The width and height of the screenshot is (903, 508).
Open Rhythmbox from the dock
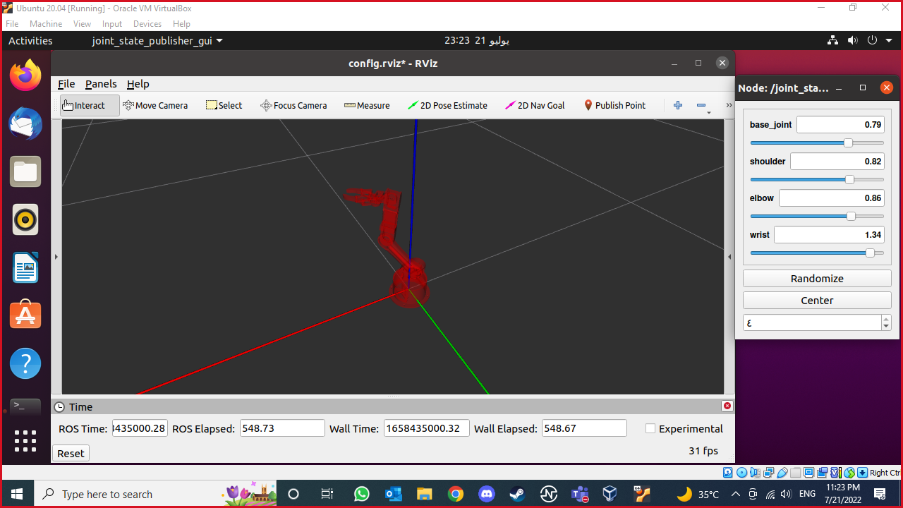25,219
